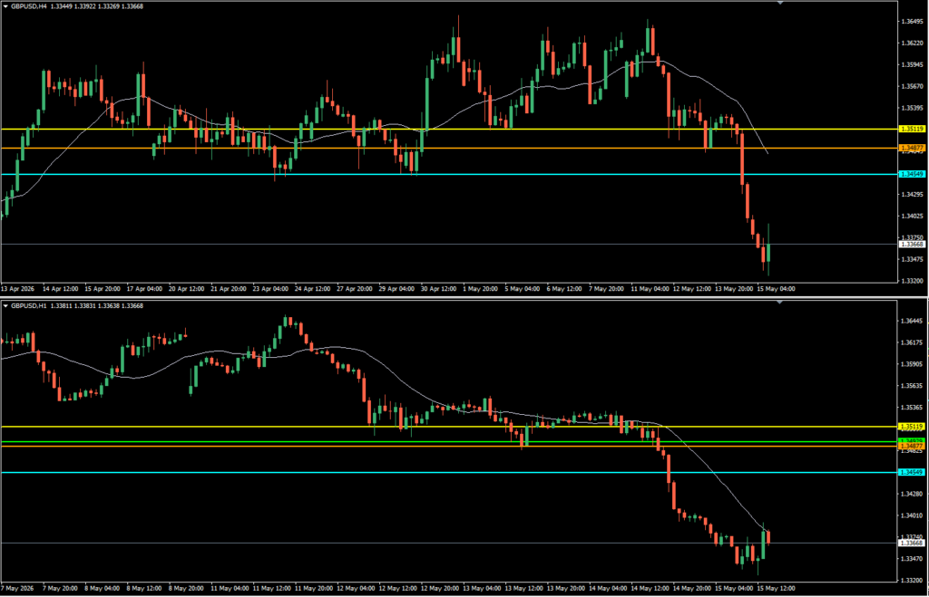Select orange 1.34877 price label on H4 chart

913,148
